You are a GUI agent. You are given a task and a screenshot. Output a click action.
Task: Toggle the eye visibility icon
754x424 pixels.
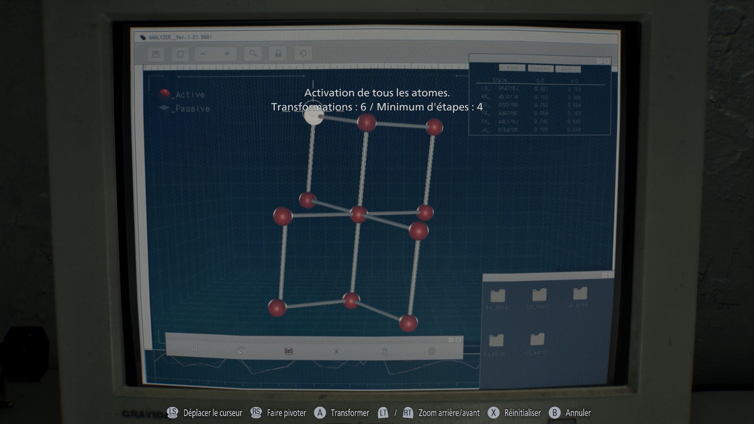[337, 351]
